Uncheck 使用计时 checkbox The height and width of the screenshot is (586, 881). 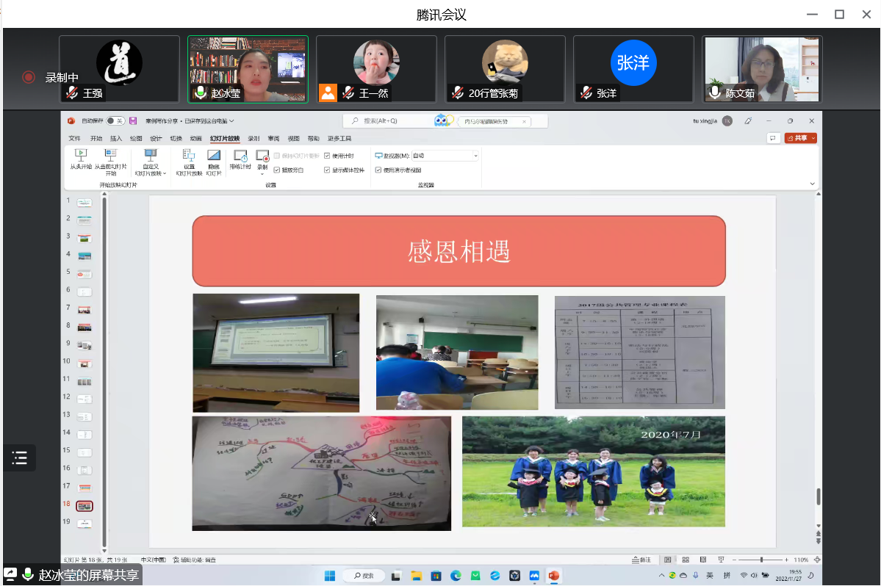[x=327, y=156]
